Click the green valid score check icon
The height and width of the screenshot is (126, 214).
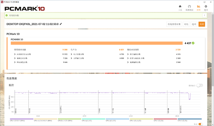pyautogui.click(x=7, y=15)
